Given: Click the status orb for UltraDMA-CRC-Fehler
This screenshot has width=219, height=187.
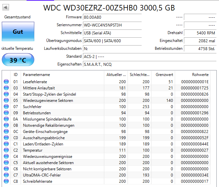Looking at the screenshot, I should pyautogui.click(x=6, y=175).
